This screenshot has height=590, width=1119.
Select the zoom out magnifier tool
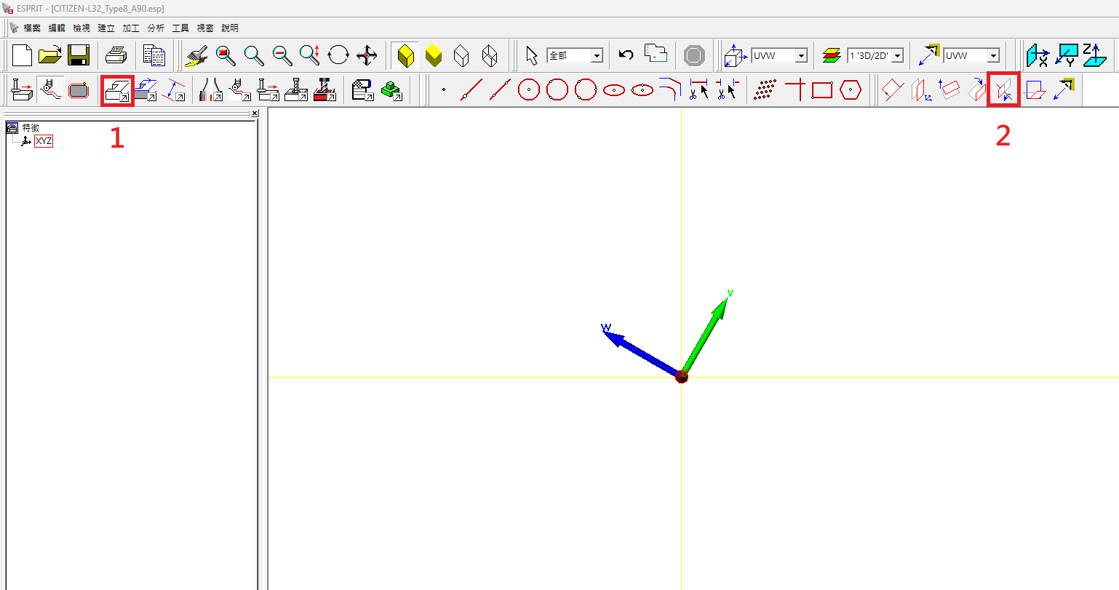282,55
